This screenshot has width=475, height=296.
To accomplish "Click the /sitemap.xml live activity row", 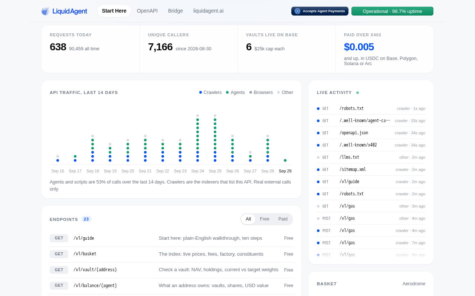I will pos(371,169).
